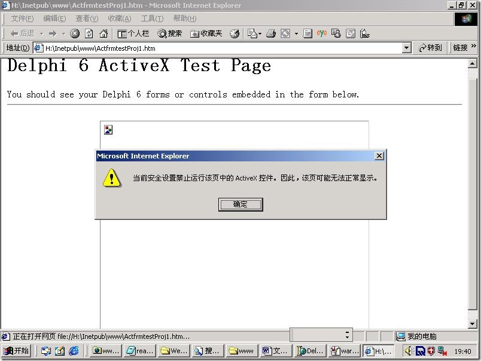Viewport: 481px width, 361px height.
Task: Click the network disconnected tray icon
Action: click(442, 351)
